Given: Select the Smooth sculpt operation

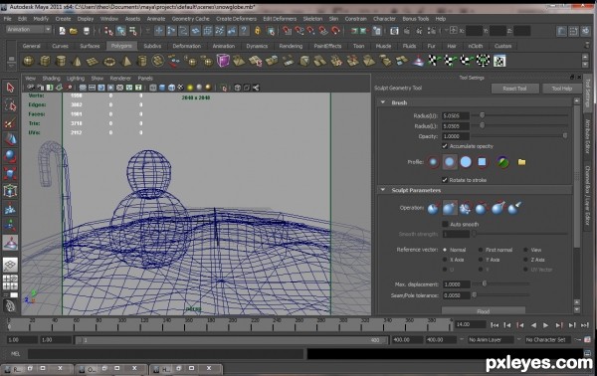Looking at the screenshot, I should 466,208.
